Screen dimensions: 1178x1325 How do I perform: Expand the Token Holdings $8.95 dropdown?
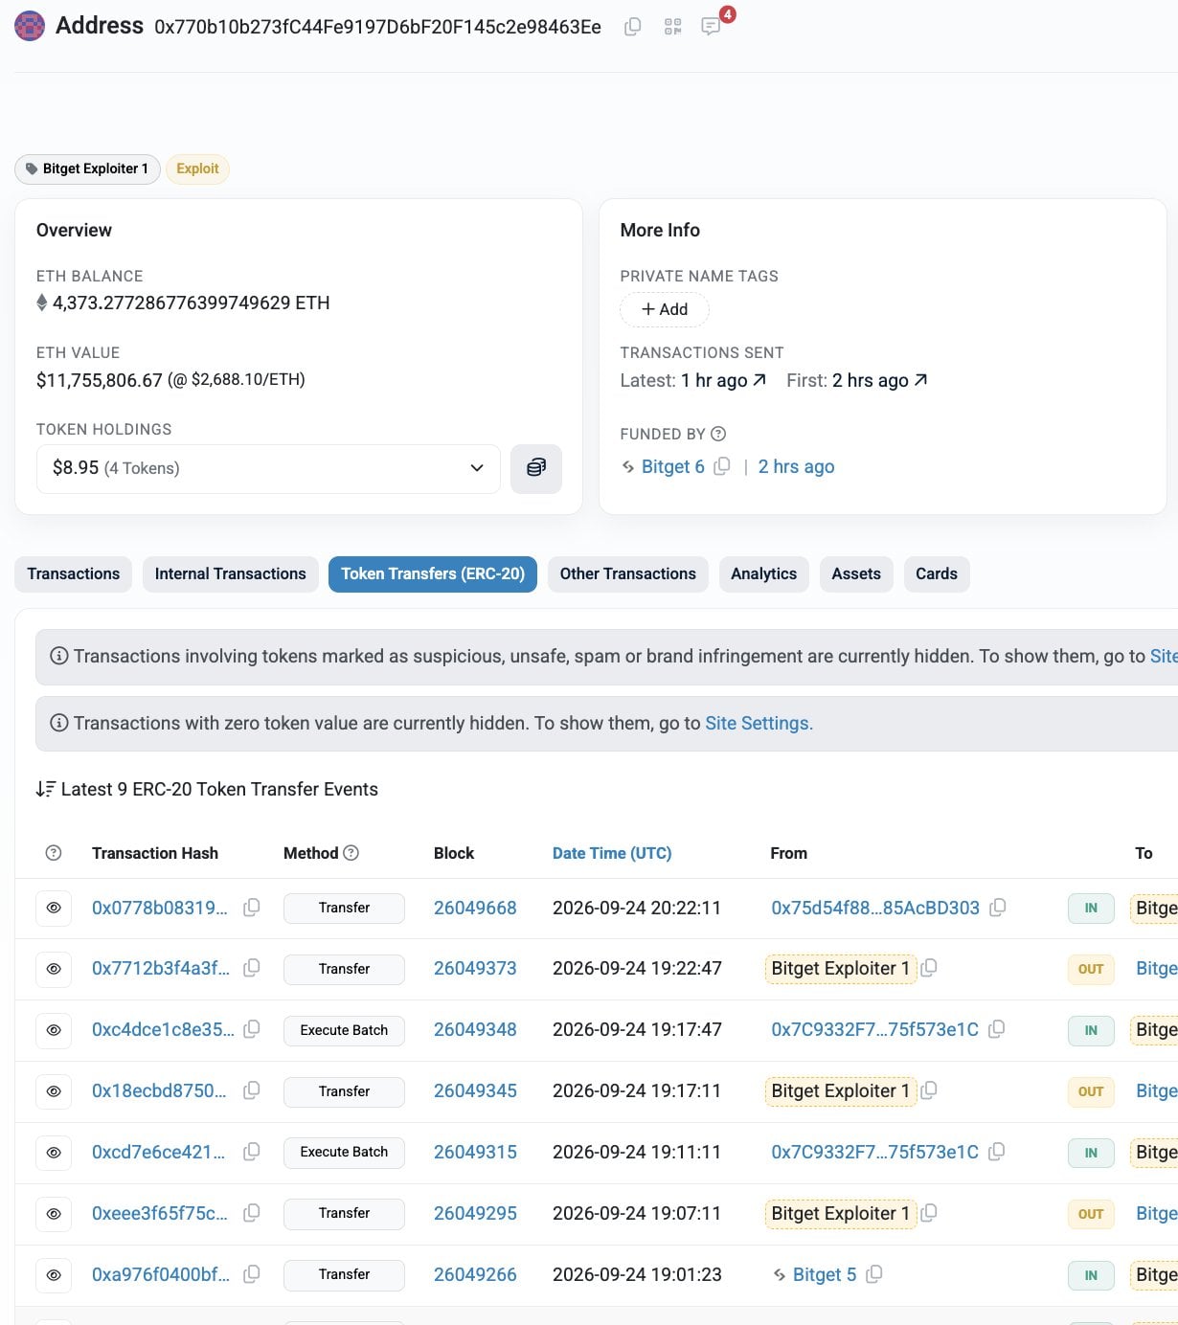click(268, 468)
